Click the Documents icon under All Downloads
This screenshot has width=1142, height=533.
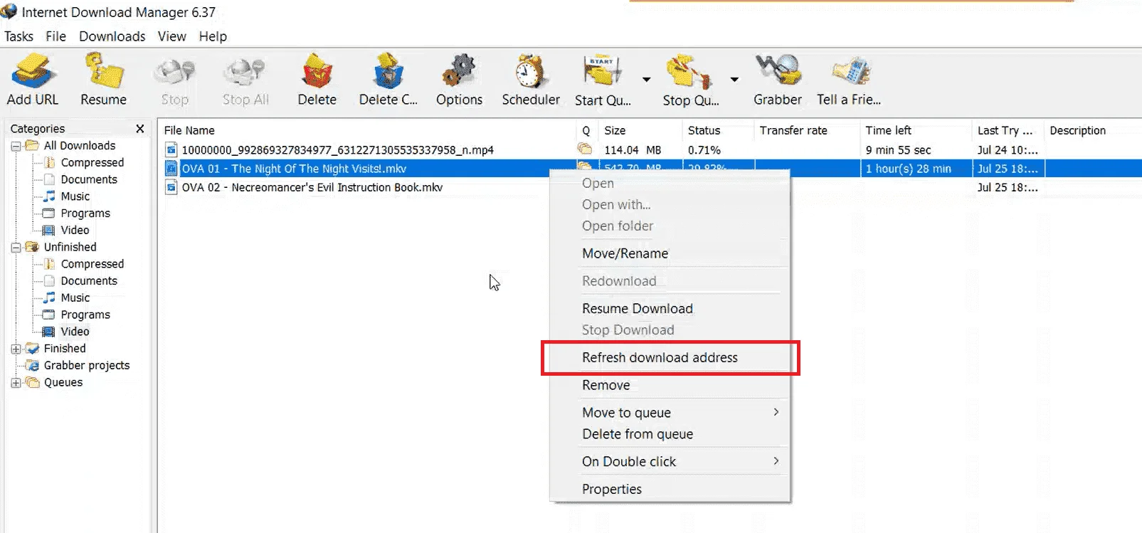pos(49,179)
